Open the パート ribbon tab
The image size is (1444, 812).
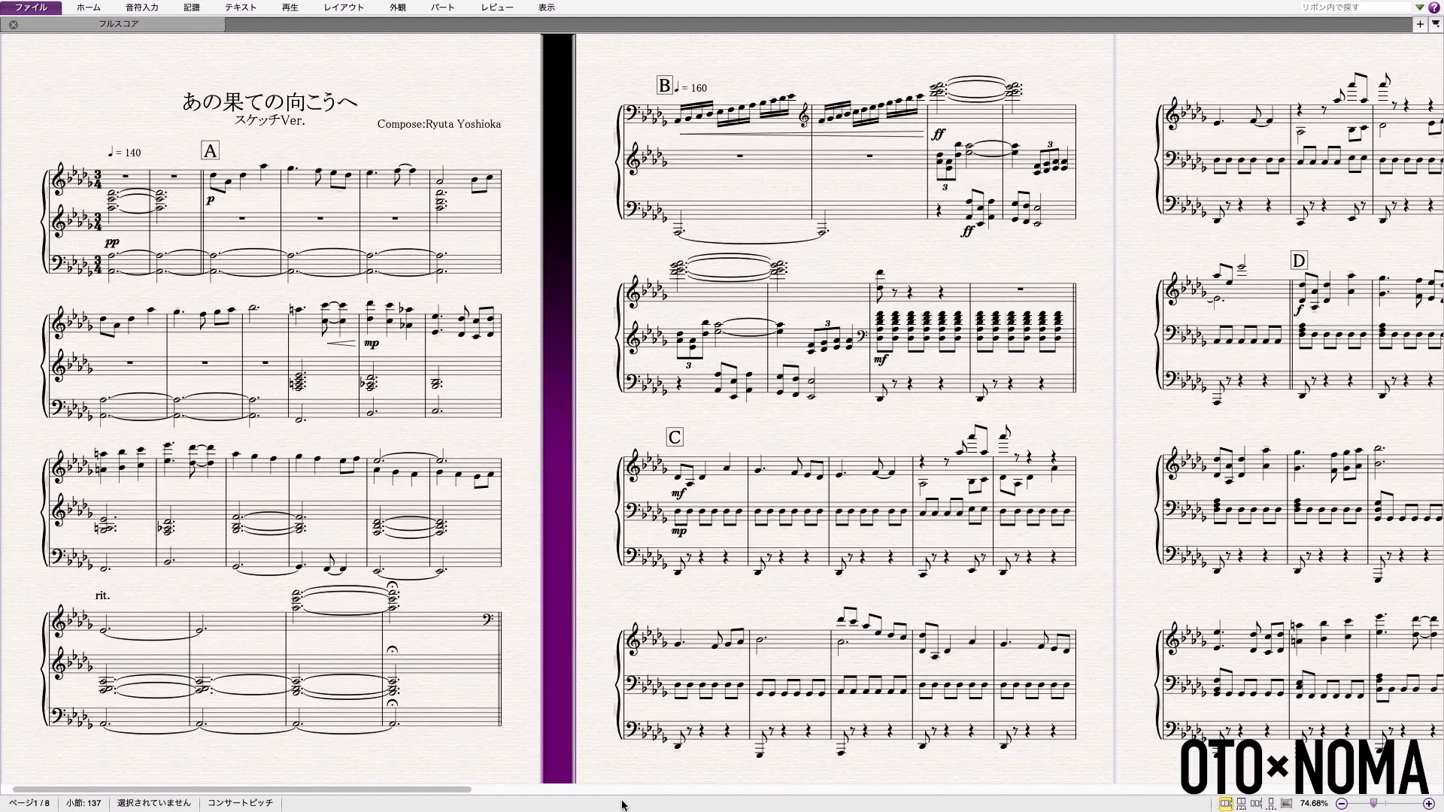[x=442, y=7]
